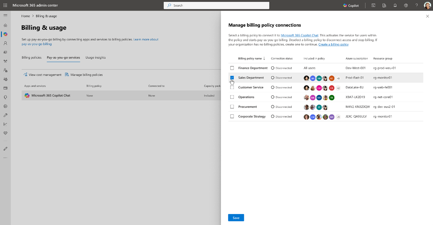The image size is (433, 225).
Task: Open the Create a billing policy link
Action: tap(333, 44)
